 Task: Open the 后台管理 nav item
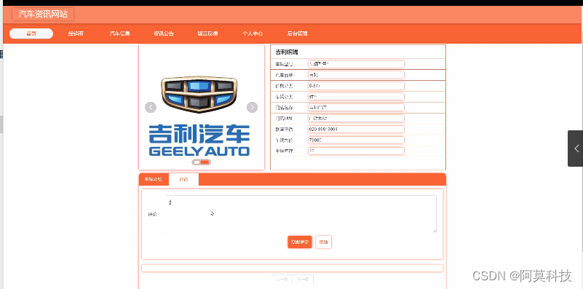tap(297, 33)
